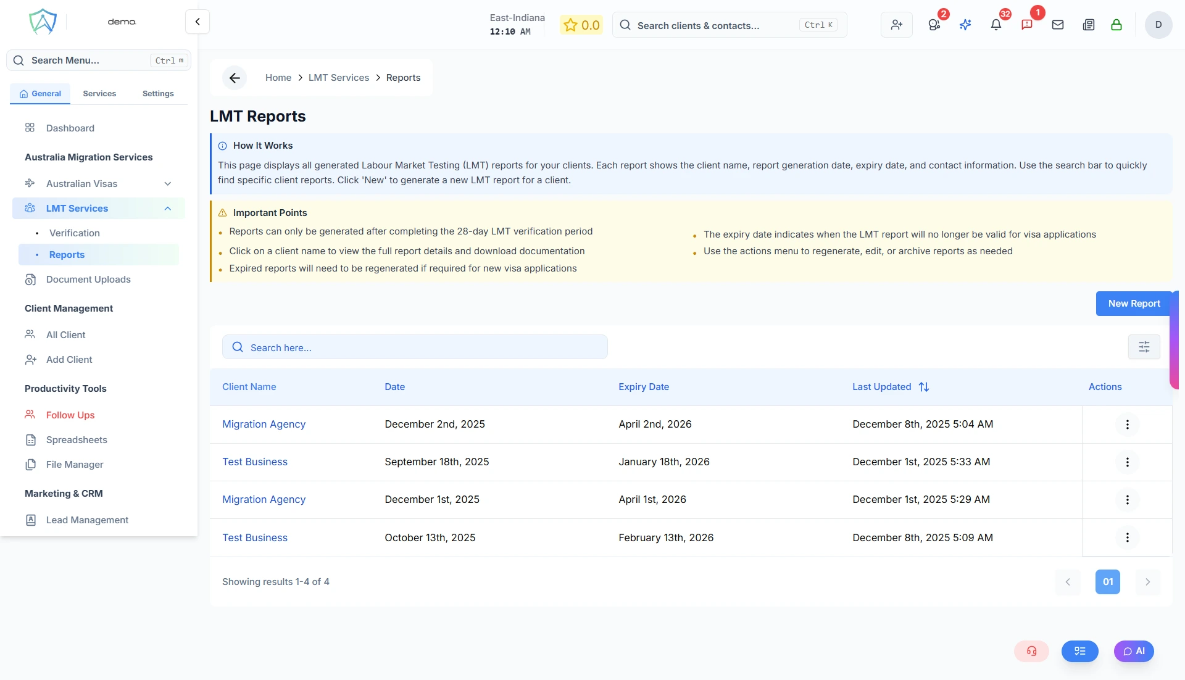This screenshot has width=1185, height=680.
Task: Open the Settings sidebar tab
Action: tap(158, 94)
